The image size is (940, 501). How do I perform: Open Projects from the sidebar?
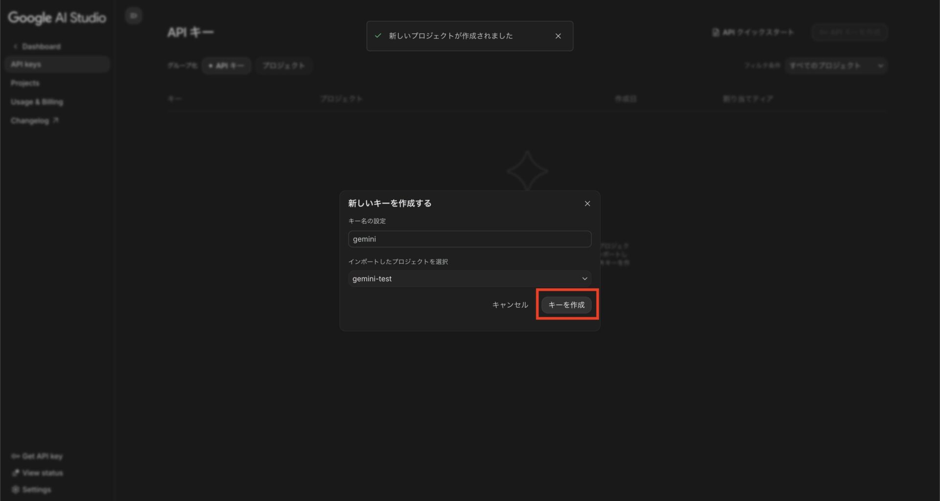[25, 83]
